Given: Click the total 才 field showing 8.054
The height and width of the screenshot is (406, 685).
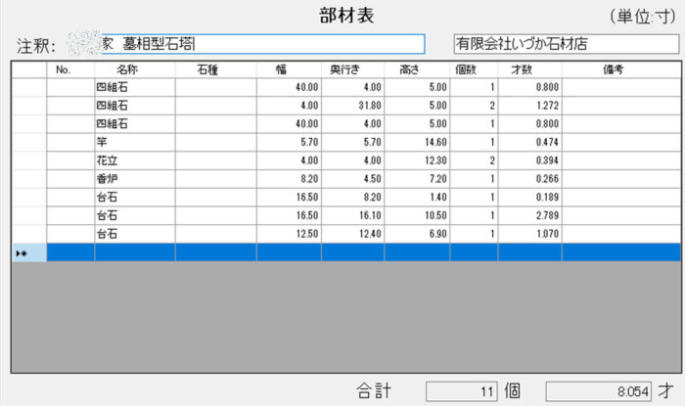Looking at the screenshot, I should tap(598, 391).
